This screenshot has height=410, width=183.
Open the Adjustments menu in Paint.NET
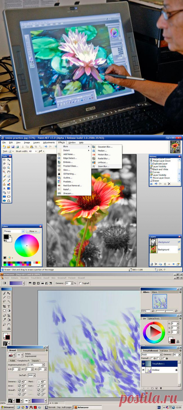tap(49, 142)
